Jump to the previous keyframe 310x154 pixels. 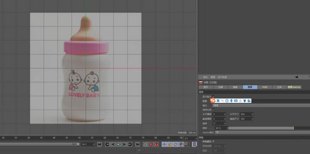pyautogui.click(x=107, y=144)
